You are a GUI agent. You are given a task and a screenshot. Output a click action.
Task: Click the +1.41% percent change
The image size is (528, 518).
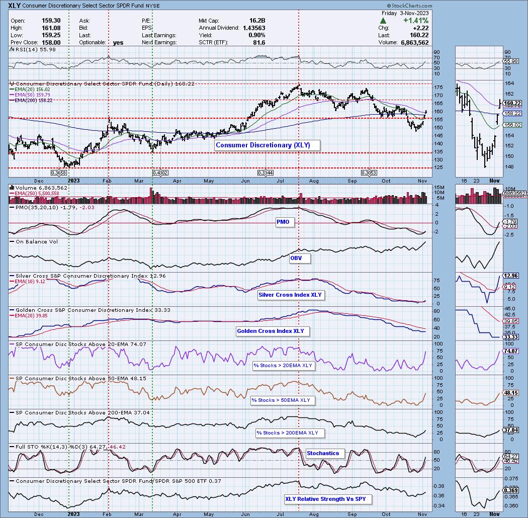click(416, 21)
